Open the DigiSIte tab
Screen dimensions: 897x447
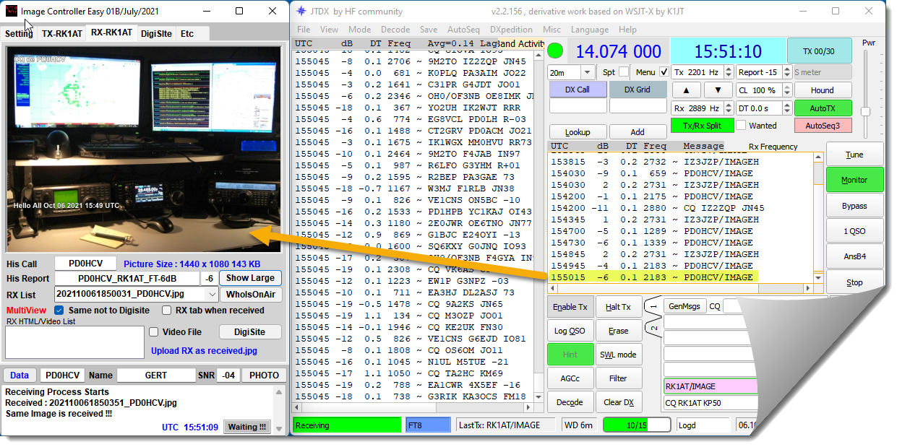(x=156, y=33)
